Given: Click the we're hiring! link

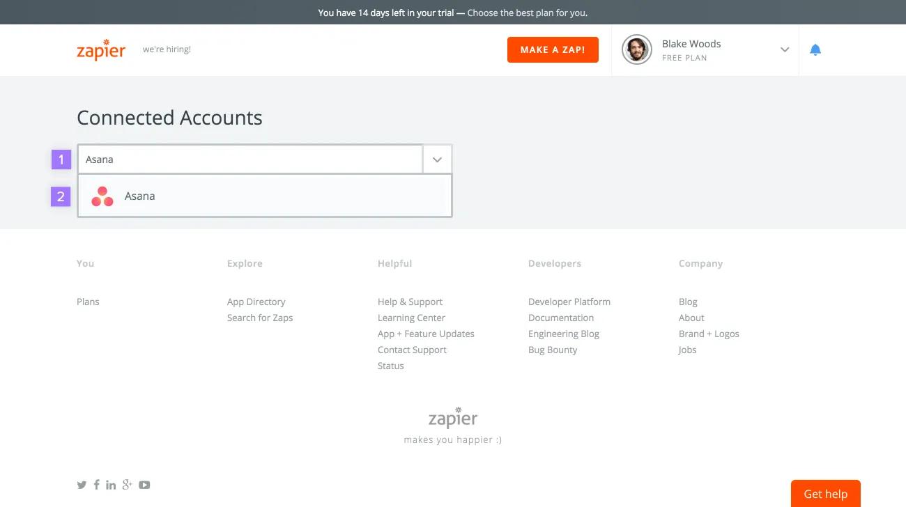Looking at the screenshot, I should (167, 49).
